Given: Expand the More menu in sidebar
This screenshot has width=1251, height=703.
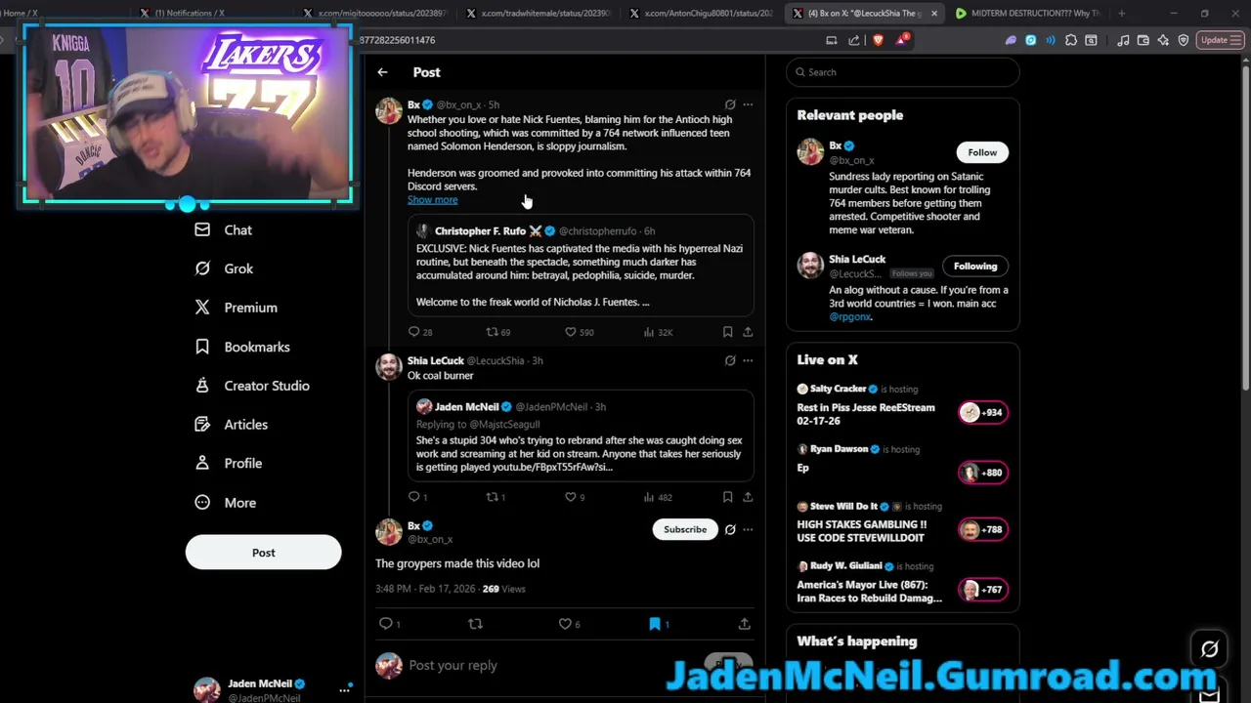Looking at the screenshot, I should pyautogui.click(x=225, y=503).
